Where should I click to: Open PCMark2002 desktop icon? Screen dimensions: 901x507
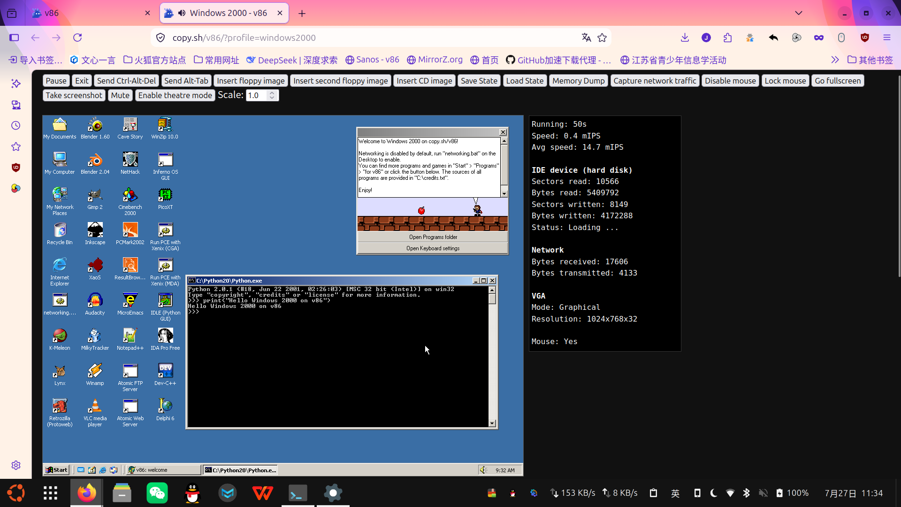click(130, 234)
